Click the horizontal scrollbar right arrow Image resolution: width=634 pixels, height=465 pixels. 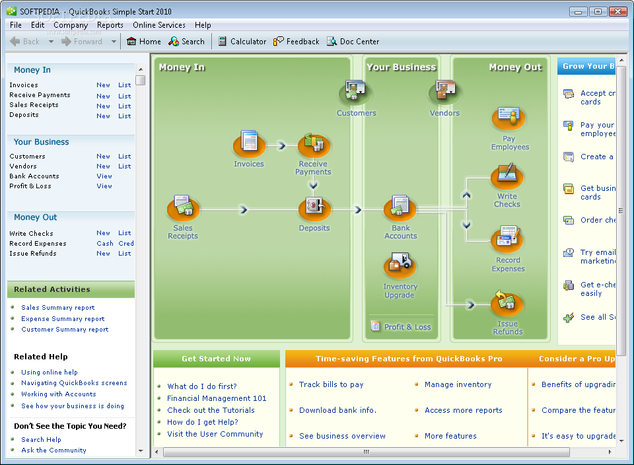pyautogui.click(x=610, y=452)
